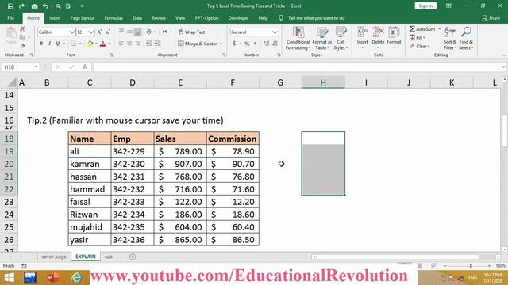Switch to the Formulas tab
508x285 pixels.
click(114, 18)
